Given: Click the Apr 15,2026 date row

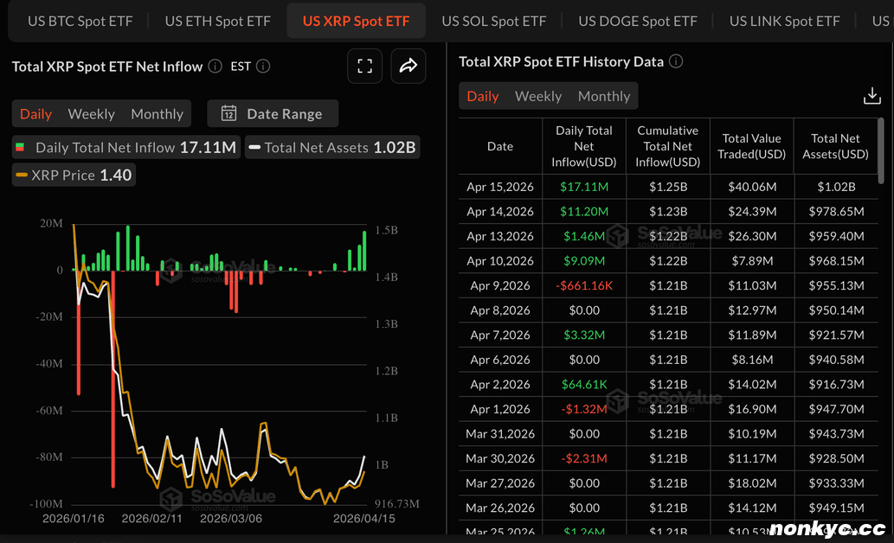Looking at the screenshot, I should [x=500, y=187].
